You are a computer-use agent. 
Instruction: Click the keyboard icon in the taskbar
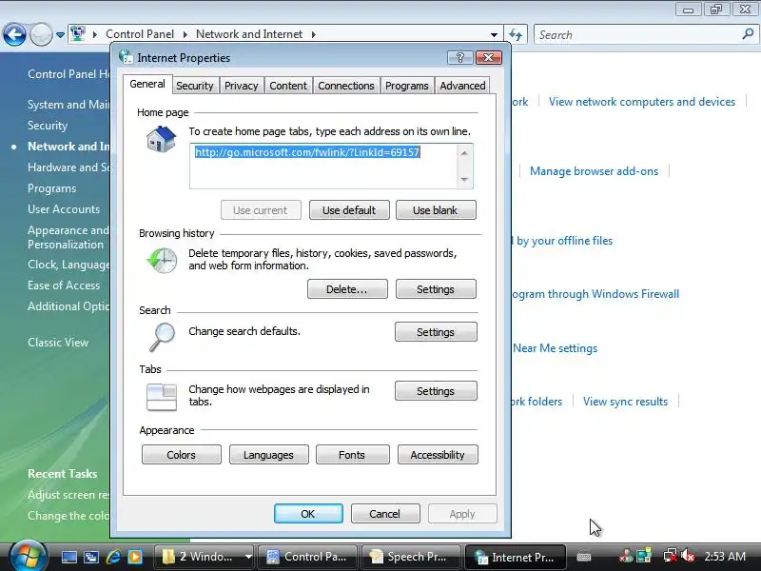(x=584, y=557)
